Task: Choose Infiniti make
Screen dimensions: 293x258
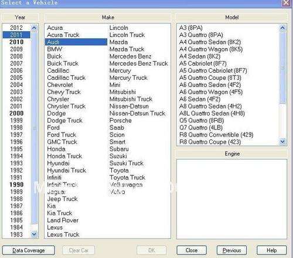Action: point(54,178)
